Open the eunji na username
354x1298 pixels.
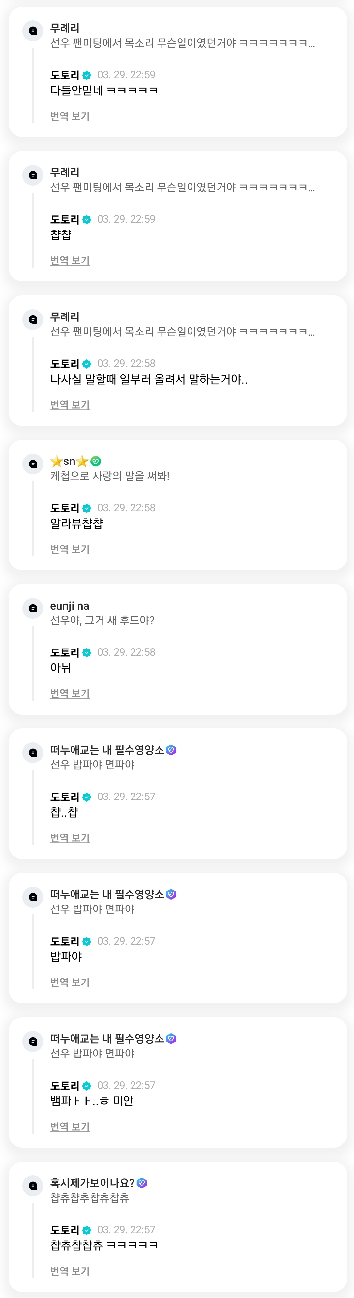click(70, 606)
